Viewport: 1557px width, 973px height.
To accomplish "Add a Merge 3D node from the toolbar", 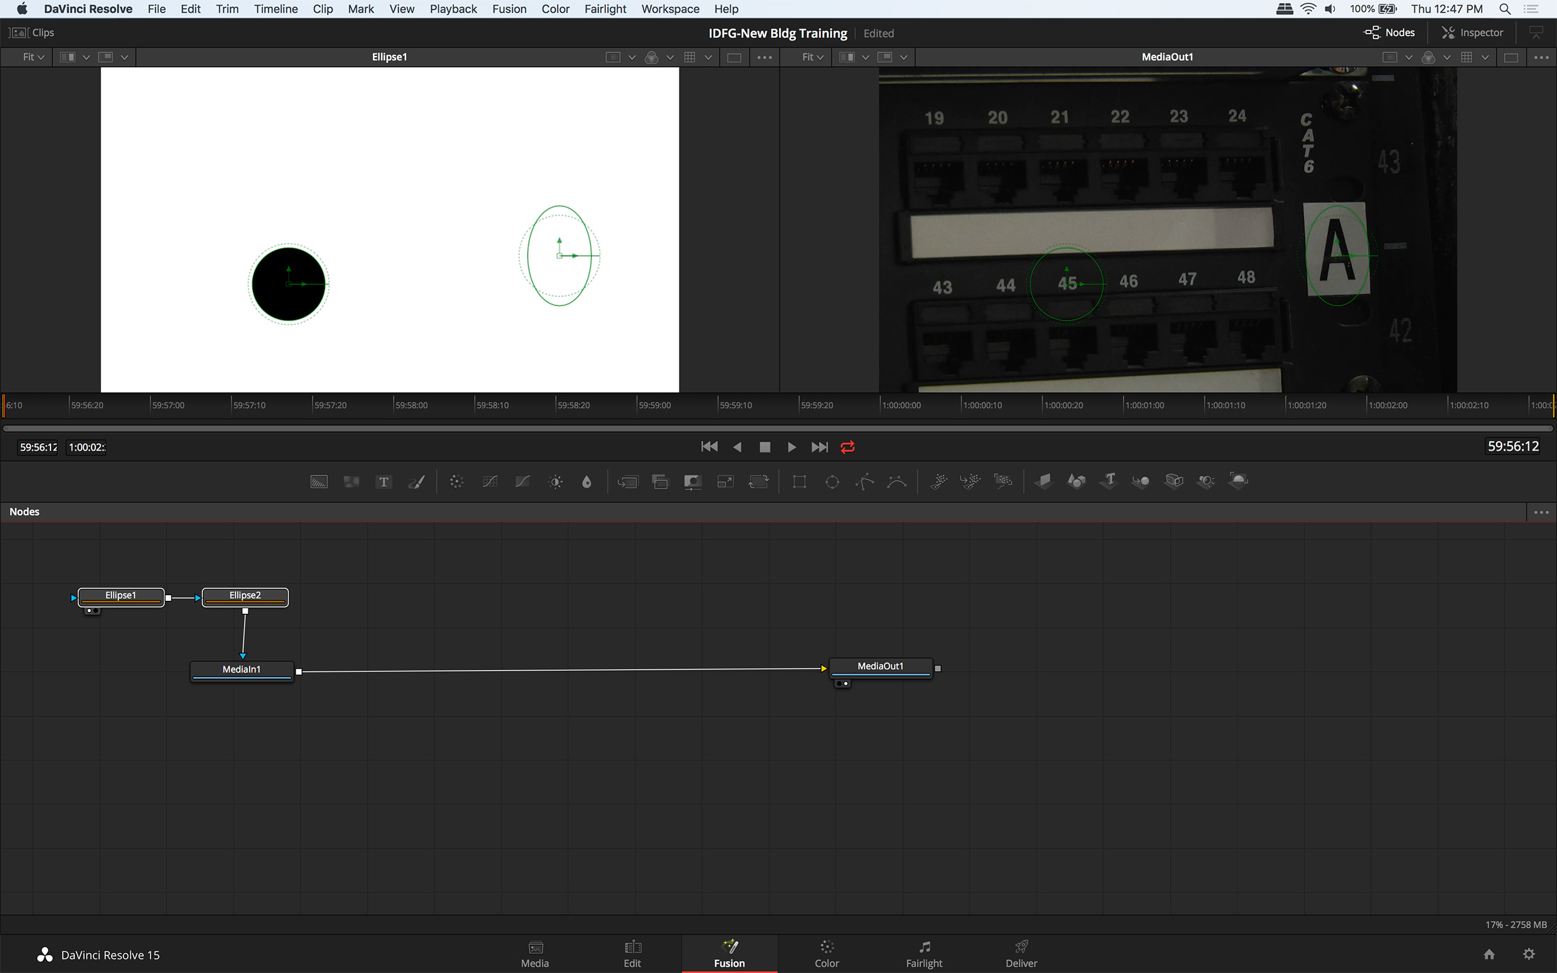I will [x=1140, y=481].
